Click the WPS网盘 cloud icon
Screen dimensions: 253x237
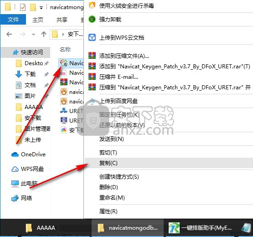pos(15,169)
